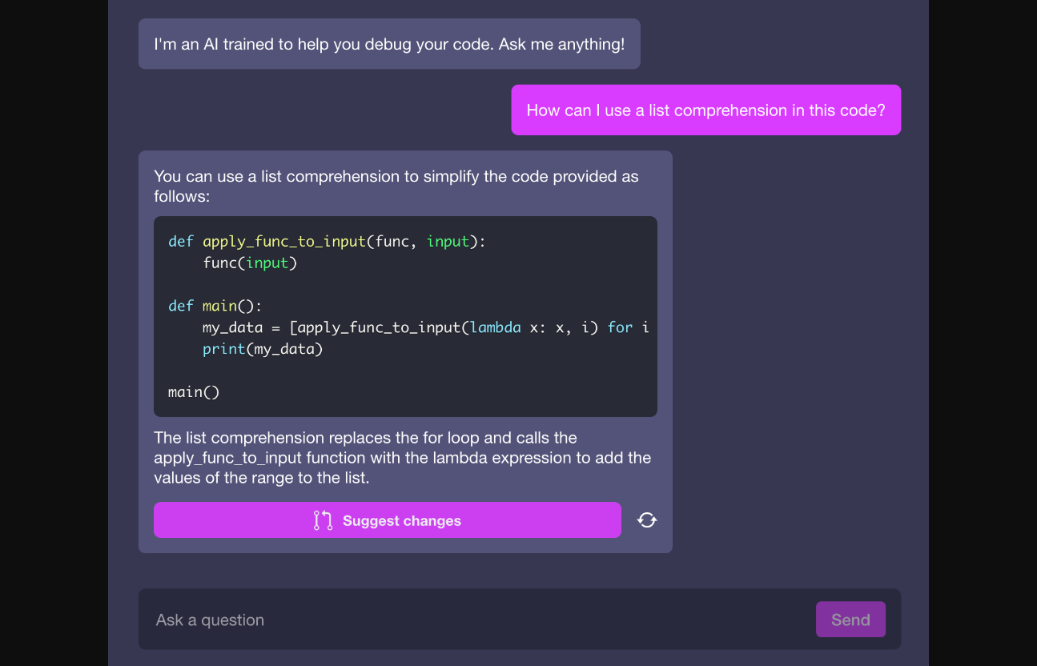Viewport: 1037px width, 666px height.
Task: Click the lambda keyword in the code
Action: [495, 327]
